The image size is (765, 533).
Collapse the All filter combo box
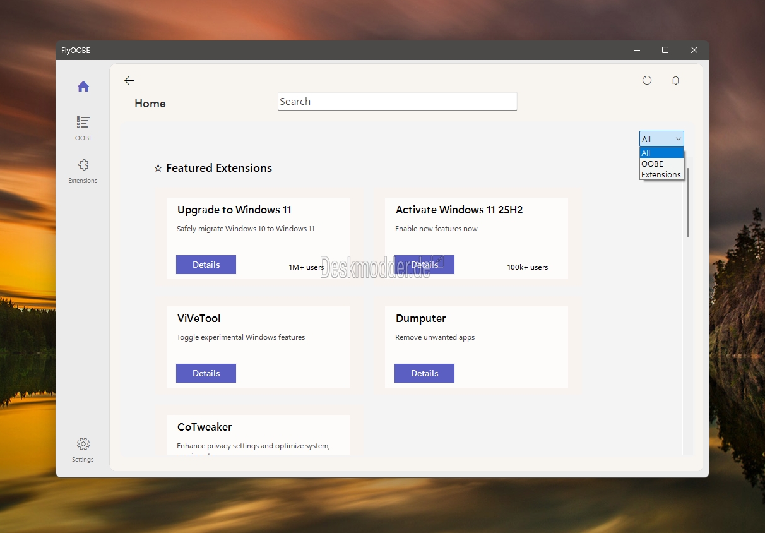click(661, 139)
